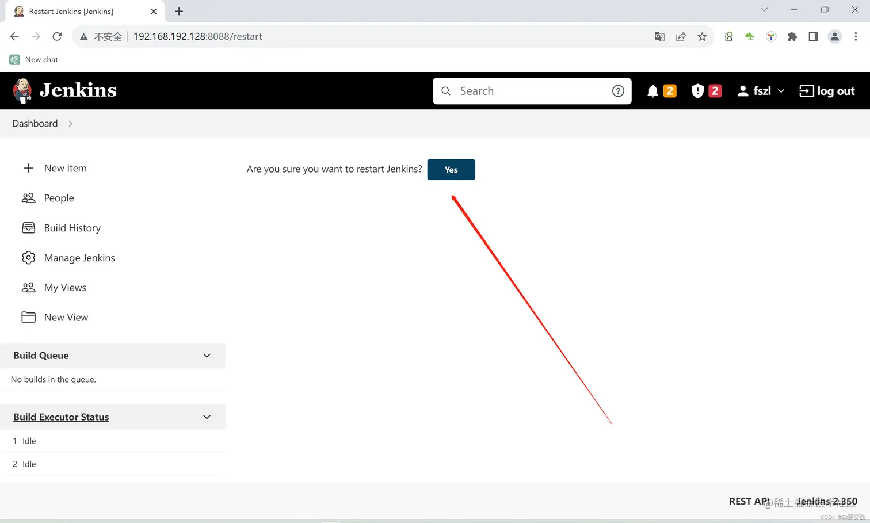Expand the Dashboard breadcrumb chevron

click(70, 124)
